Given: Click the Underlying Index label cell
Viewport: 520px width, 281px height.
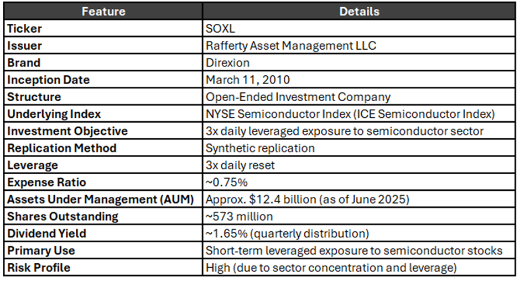Looking at the screenshot, I should (103, 114).
